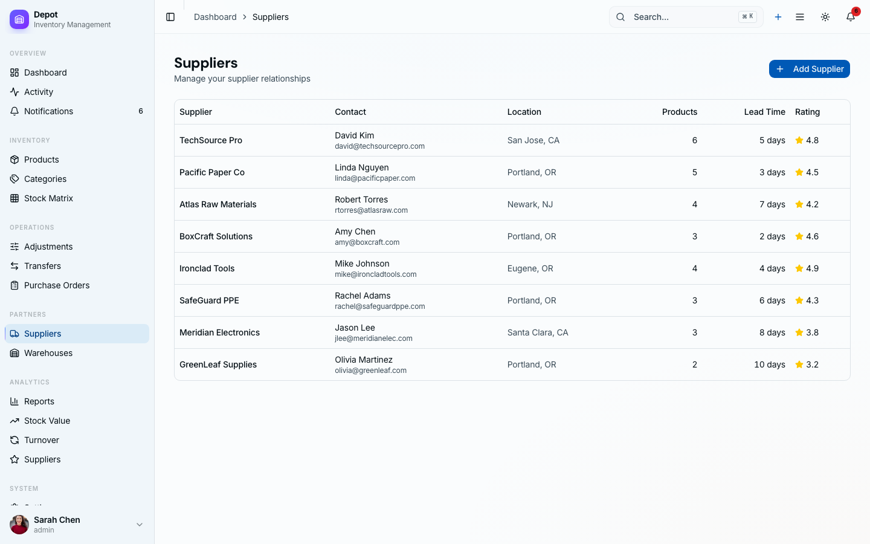Open Notifications showing 6 alerts

(47, 111)
